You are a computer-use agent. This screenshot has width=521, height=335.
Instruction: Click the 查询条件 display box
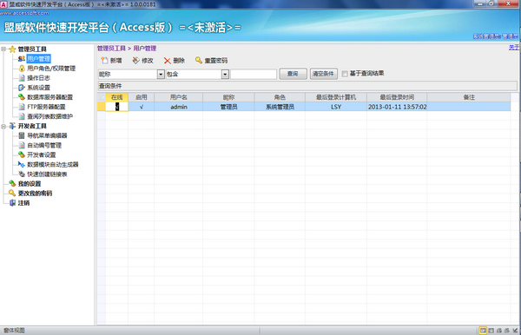[307, 86]
